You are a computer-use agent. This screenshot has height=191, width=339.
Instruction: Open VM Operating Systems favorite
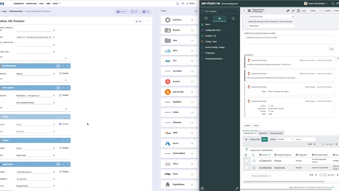(214, 59)
